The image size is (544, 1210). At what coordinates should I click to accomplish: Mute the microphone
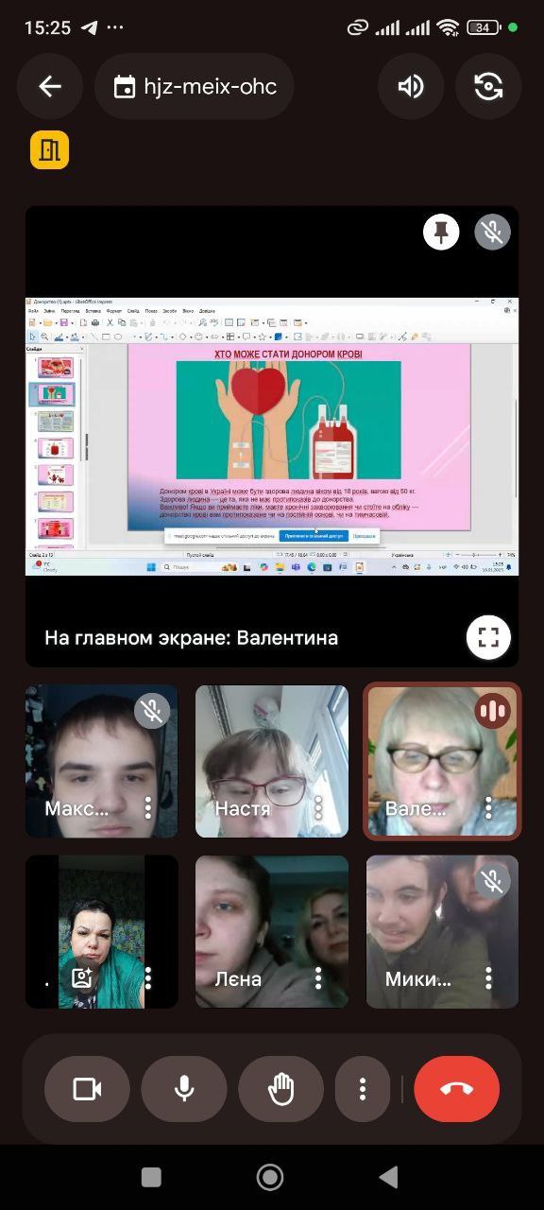pyautogui.click(x=184, y=1089)
